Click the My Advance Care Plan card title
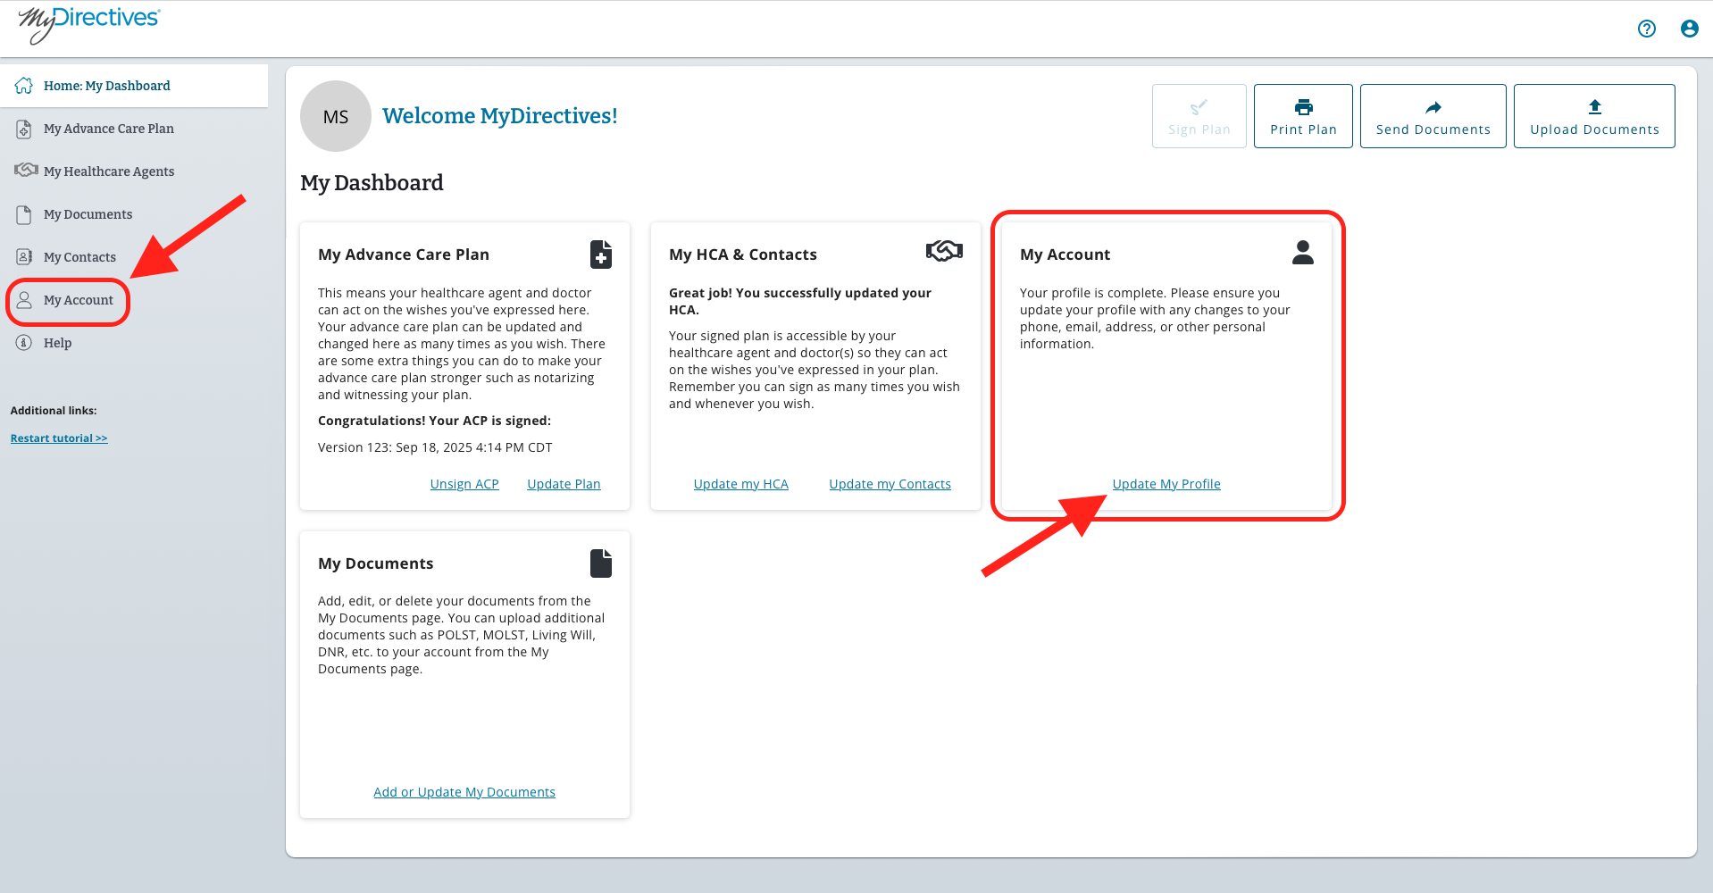Image resolution: width=1713 pixels, height=893 pixels. coord(404,255)
